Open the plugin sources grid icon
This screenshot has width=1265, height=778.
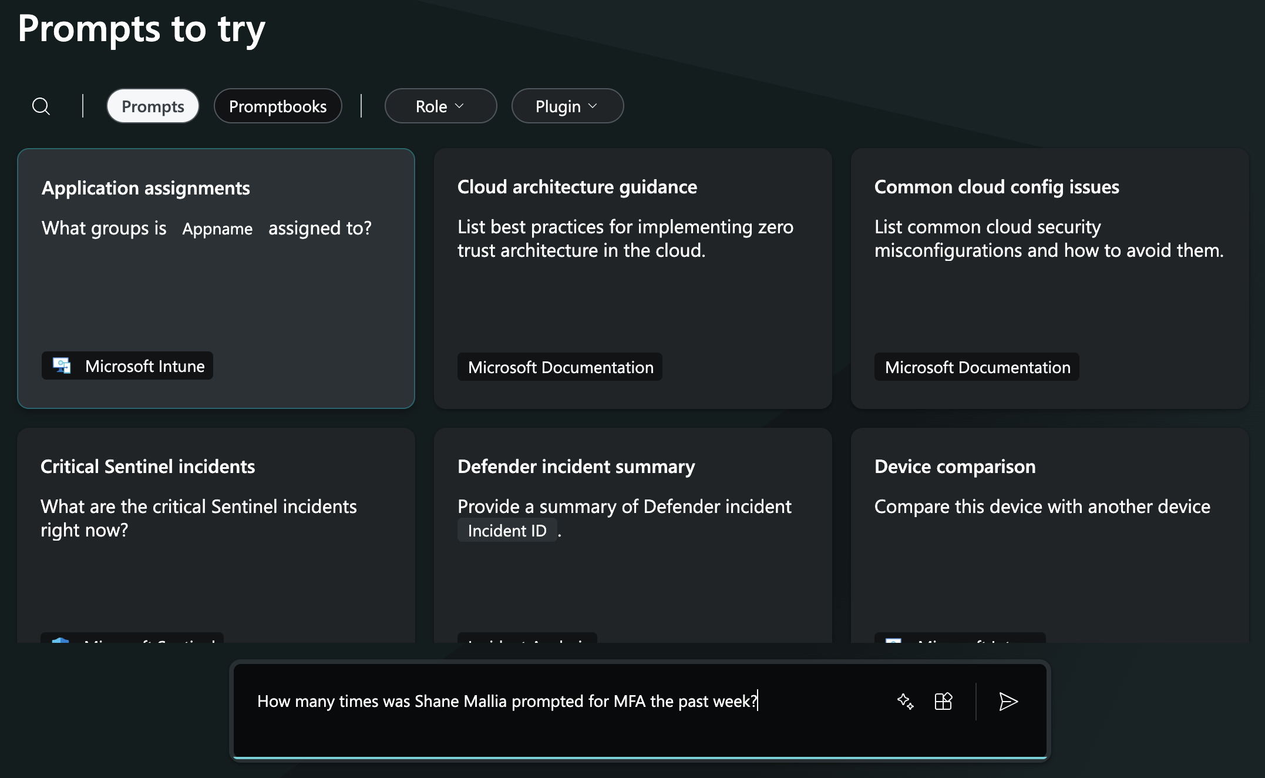point(943,701)
